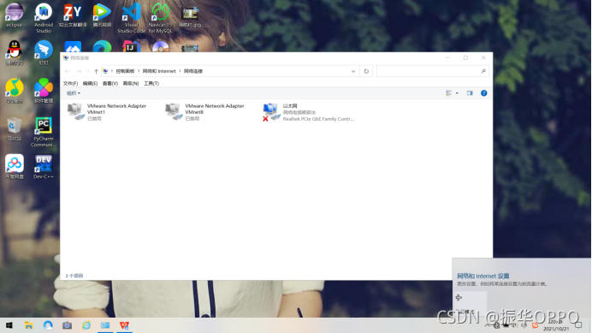Open the Visual Studio Code desktop shortcut
The image size is (592, 333).
tap(131, 18)
